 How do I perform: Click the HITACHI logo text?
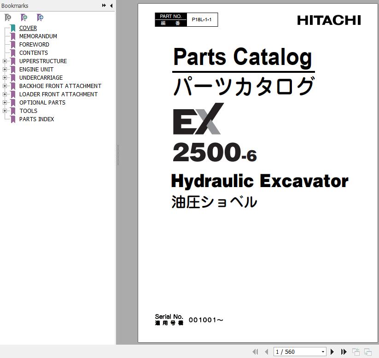click(329, 20)
